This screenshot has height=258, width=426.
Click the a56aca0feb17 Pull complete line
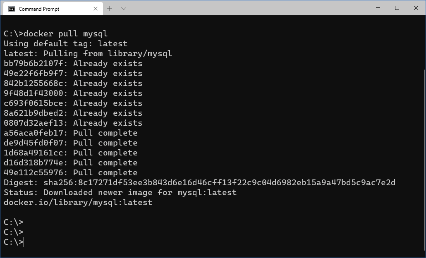[71, 133]
